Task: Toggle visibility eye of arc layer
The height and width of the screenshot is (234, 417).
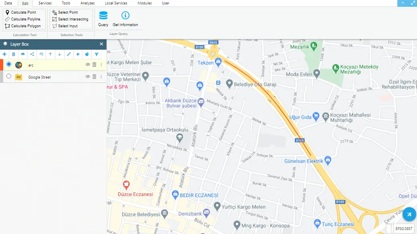Action: tap(87, 65)
